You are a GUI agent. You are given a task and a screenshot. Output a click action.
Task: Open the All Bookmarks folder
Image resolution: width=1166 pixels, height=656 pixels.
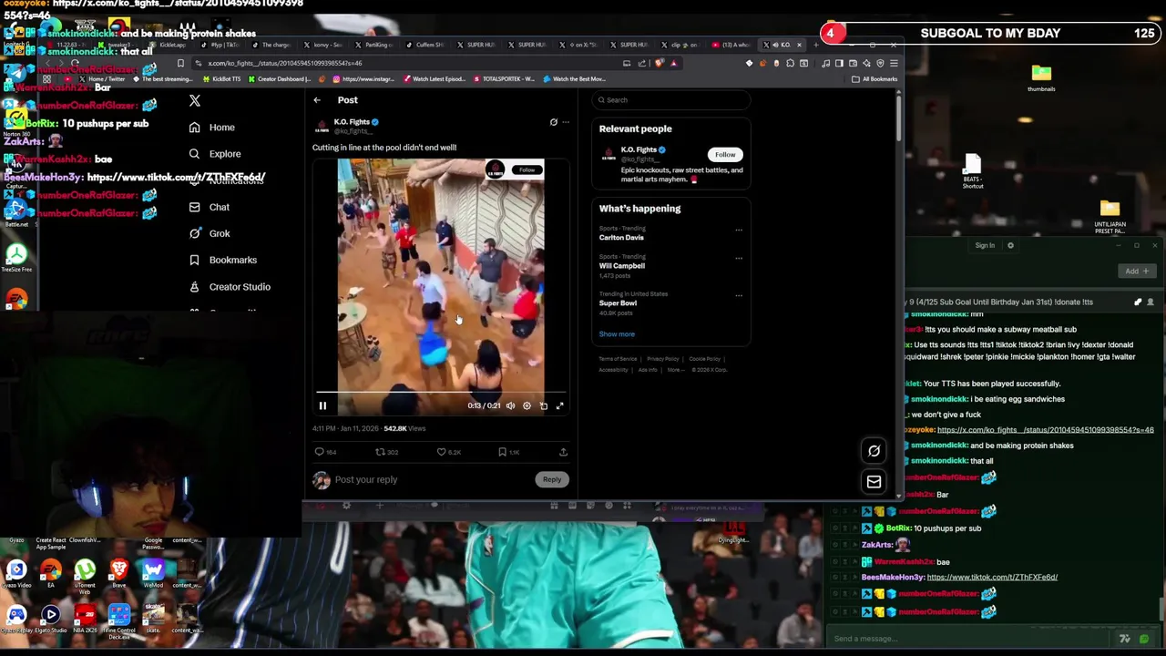[874, 79]
